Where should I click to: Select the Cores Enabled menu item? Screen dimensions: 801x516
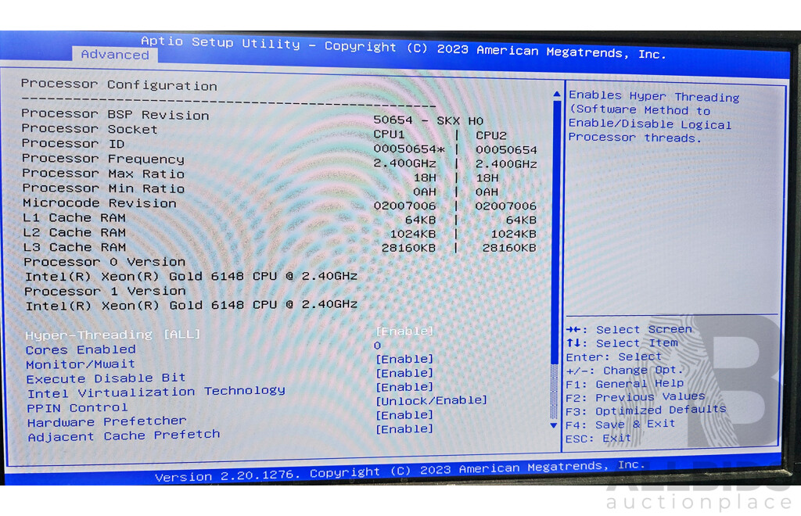coord(81,349)
